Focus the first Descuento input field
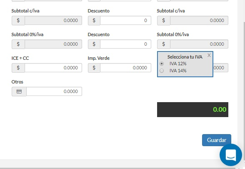 [126, 20]
